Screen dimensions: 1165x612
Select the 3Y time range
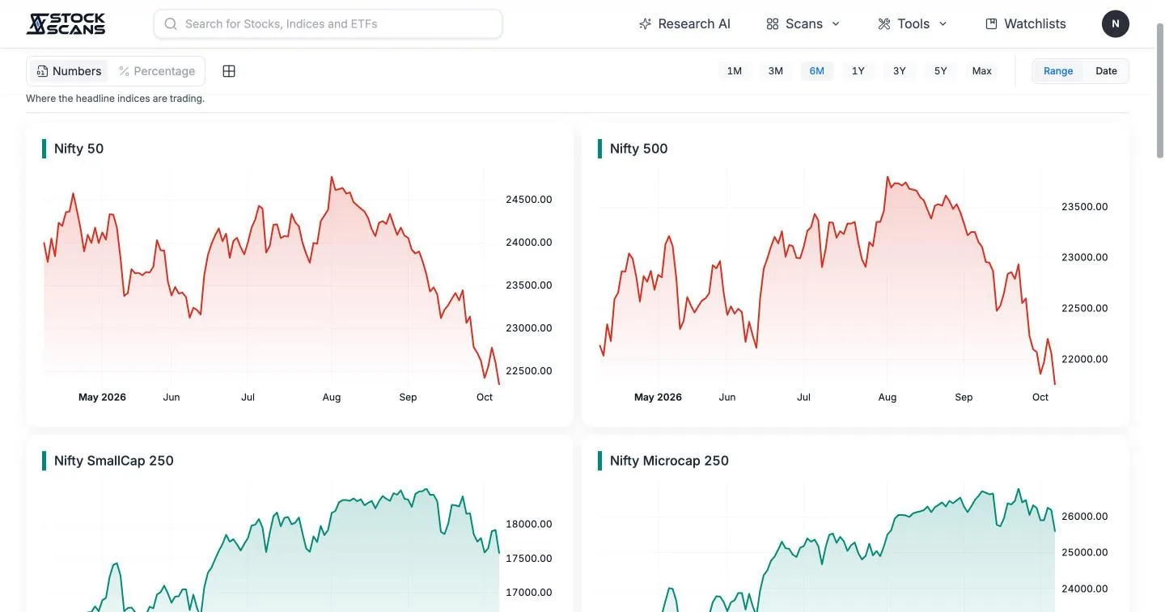pyautogui.click(x=900, y=71)
